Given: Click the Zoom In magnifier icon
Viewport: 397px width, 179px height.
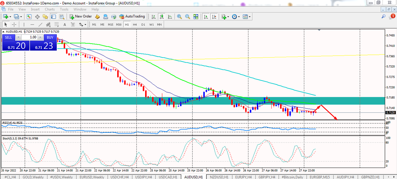Looking at the screenshot, I should 179,16.
